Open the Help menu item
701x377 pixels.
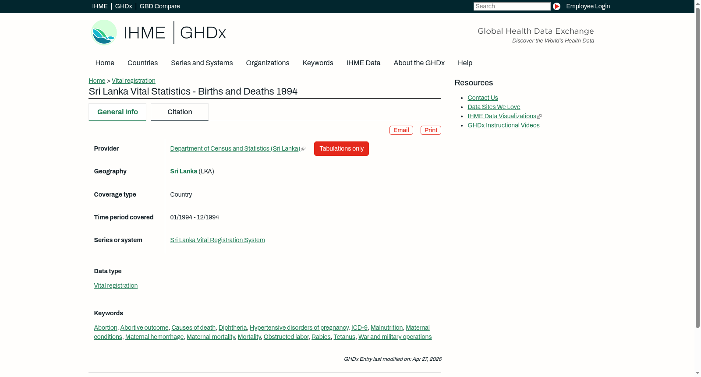pyautogui.click(x=465, y=63)
